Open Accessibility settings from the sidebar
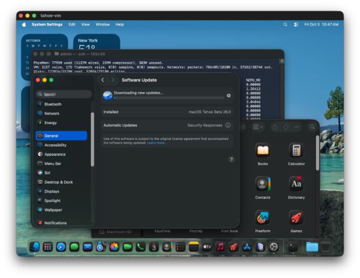 click(x=55, y=145)
